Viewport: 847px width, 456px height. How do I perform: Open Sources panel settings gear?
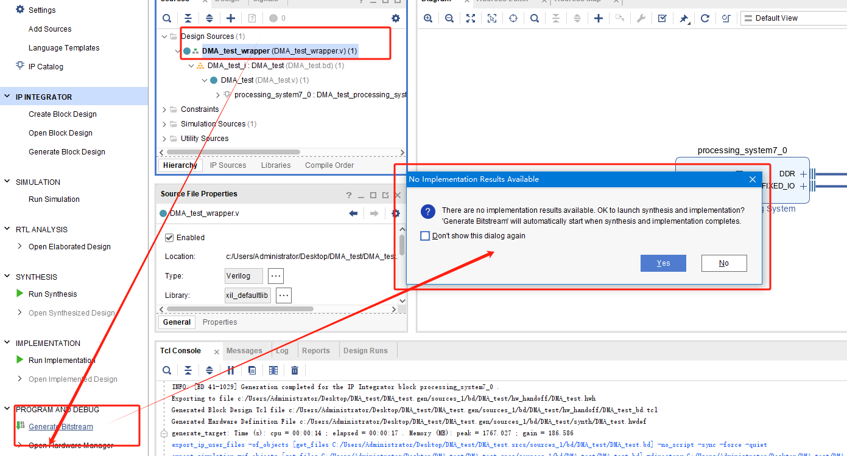pyautogui.click(x=396, y=18)
